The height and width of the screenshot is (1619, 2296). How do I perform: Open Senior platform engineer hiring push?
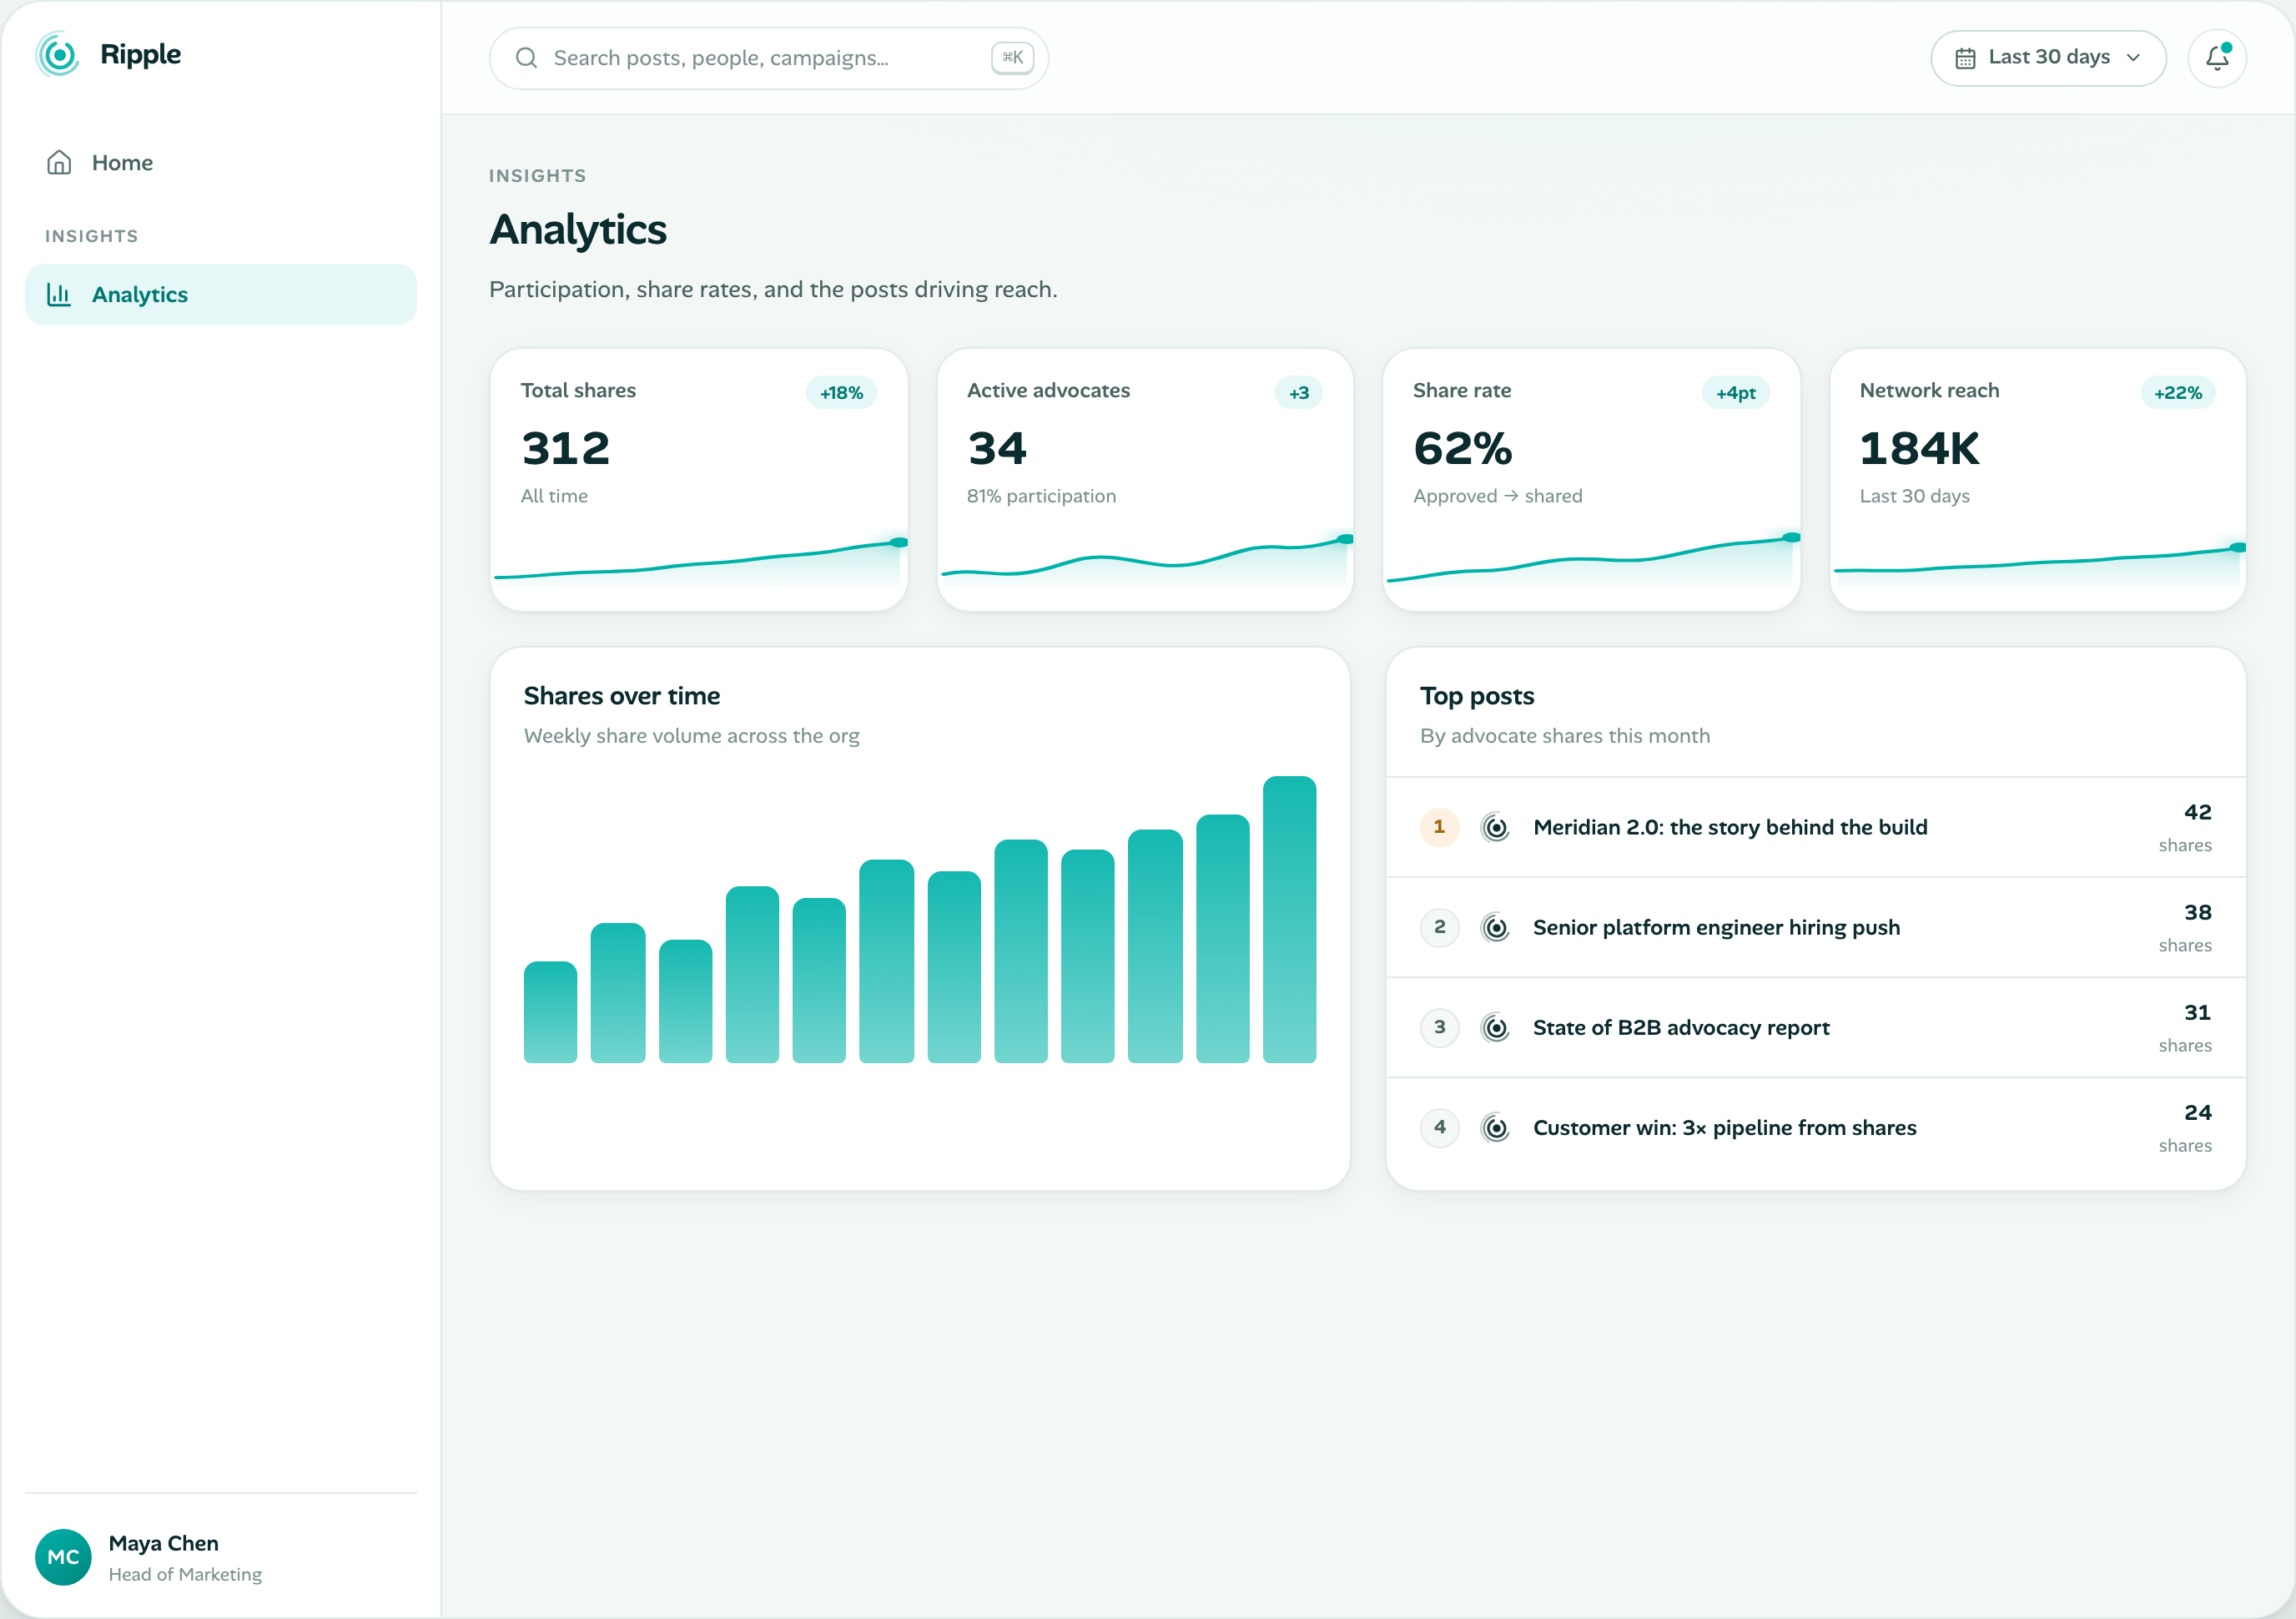(1816, 927)
